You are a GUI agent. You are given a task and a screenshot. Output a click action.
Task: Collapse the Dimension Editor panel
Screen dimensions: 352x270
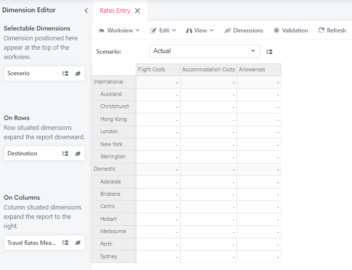[86, 10]
